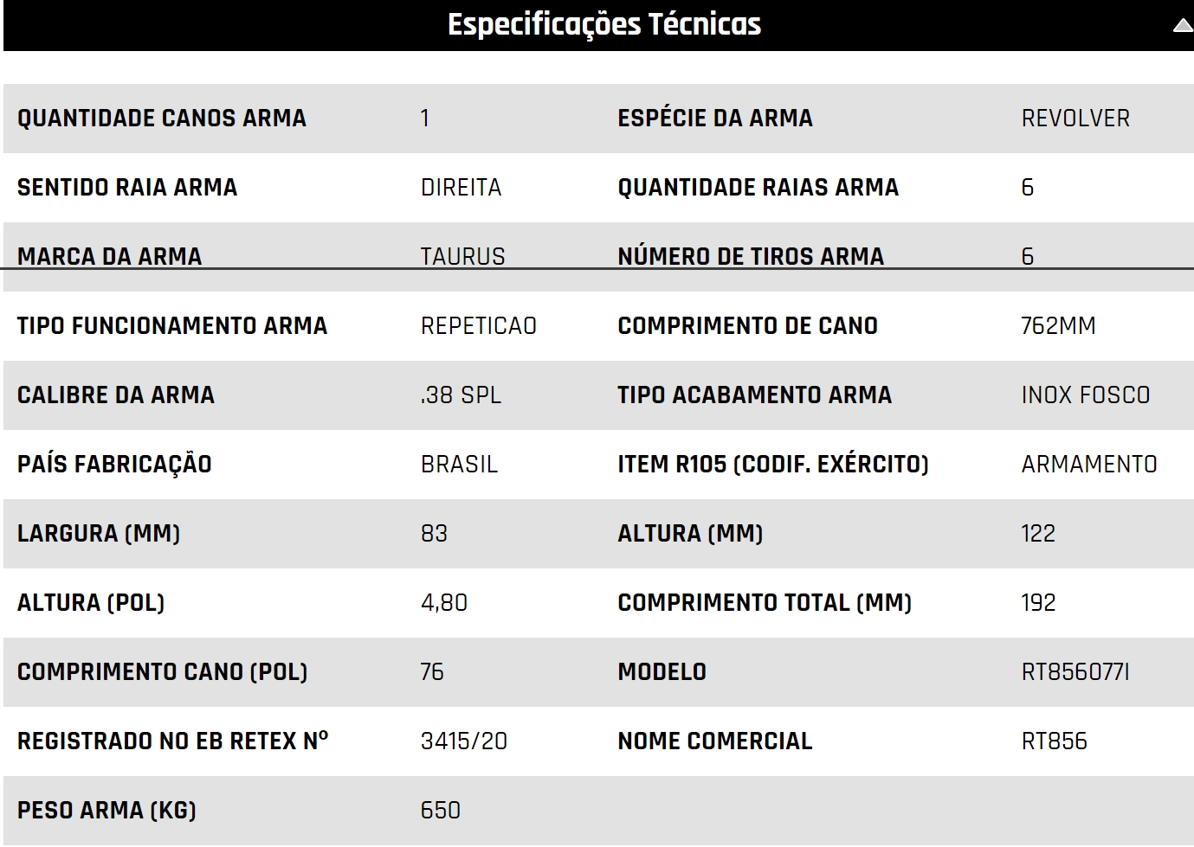Click the ITEM R105 (CODIF. EXÉRCITO) label
Image resolution: width=1194 pixels, height=847 pixels.
(x=773, y=465)
